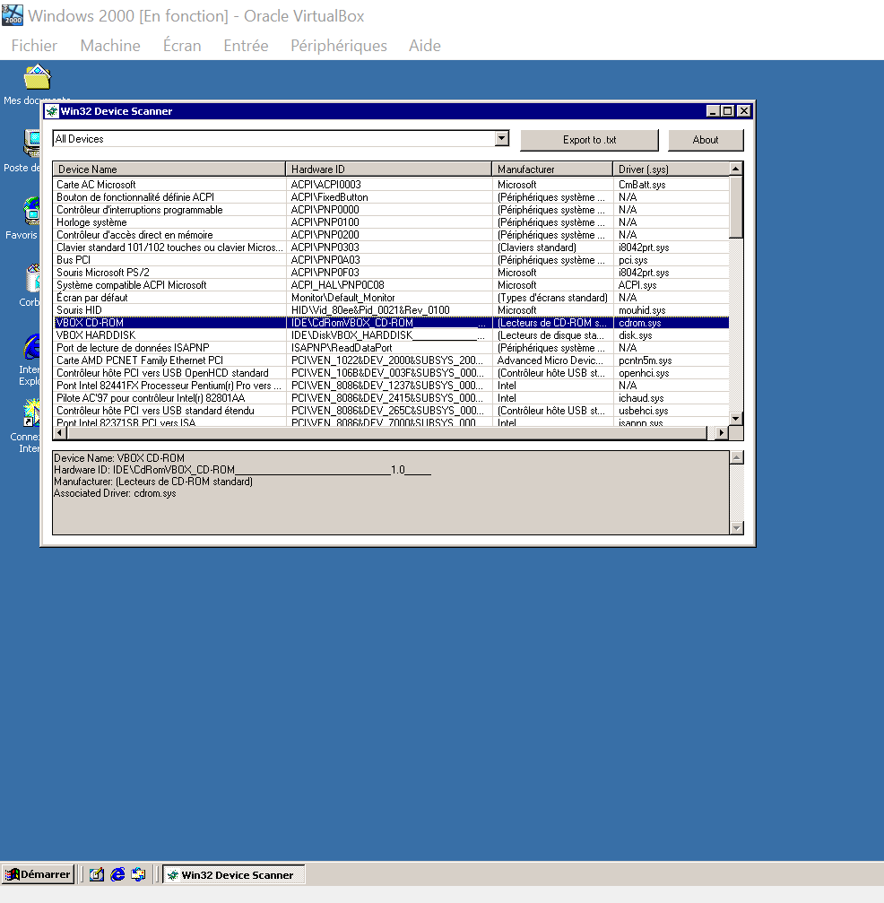This screenshot has width=884, height=903.
Task: Select row Contrôleur hôte PCI vers USB standard étendu
Action: point(391,411)
